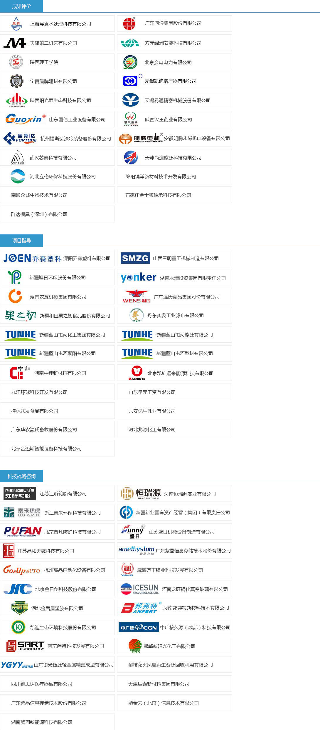
Task: Click the text 天津辰泰新材料集团有限公司
Action: [159, 684]
